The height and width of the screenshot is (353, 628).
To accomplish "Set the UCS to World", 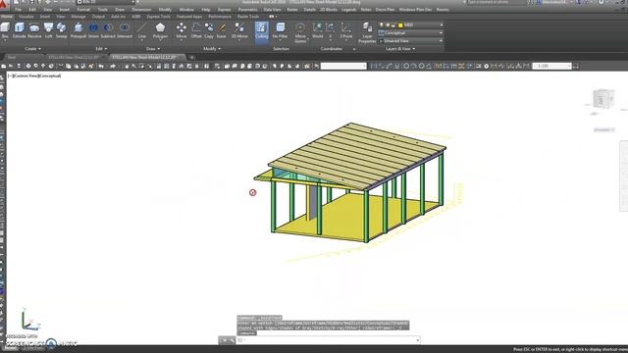I will (x=318, y=30).
